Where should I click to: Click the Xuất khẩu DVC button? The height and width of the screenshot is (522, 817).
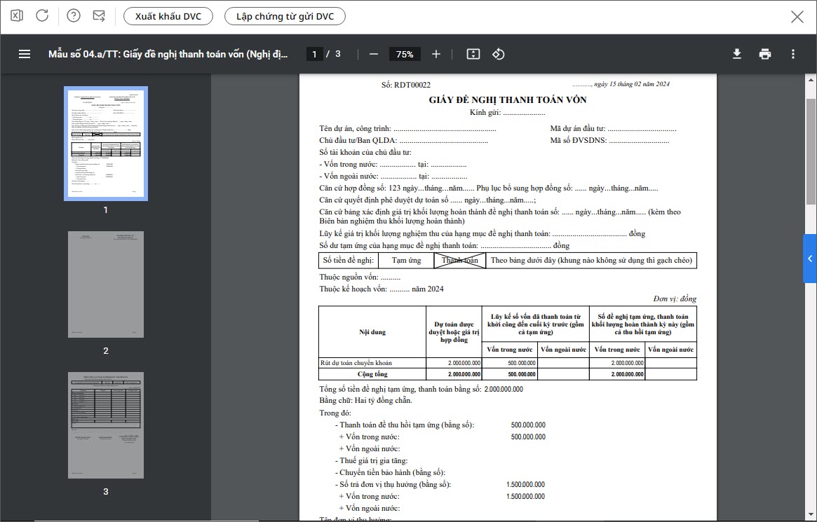(168, 16)
